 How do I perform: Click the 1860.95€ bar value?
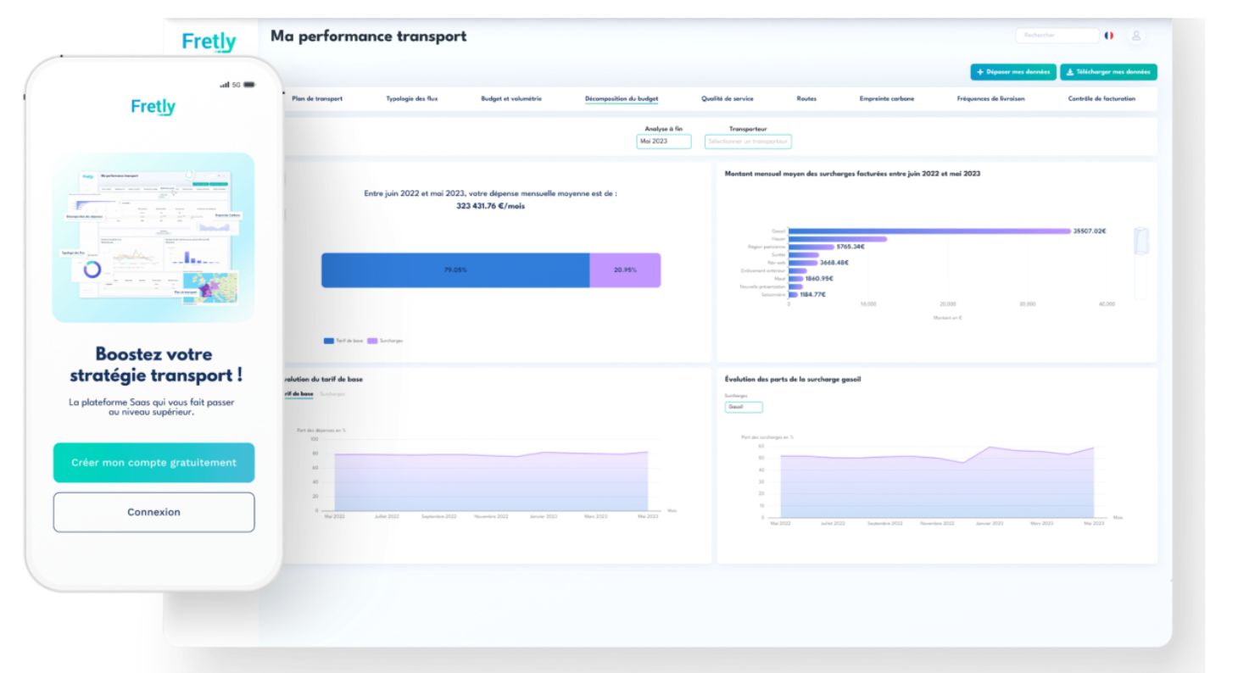pos(819,278)
